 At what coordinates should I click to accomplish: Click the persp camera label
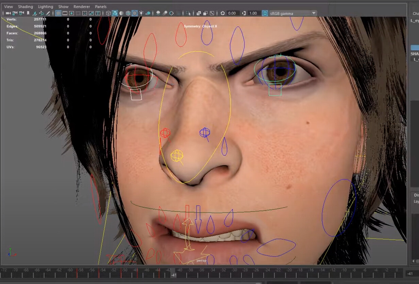point(202,260)
